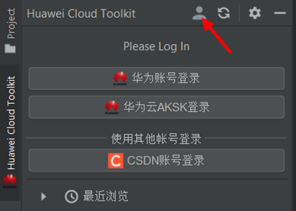Click the Project folder icon in sidebar
Screen dimensions: 296x211
[x=10, y=48]
